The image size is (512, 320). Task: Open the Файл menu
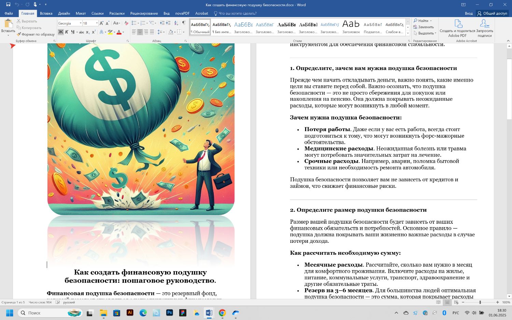pos(9,13)
